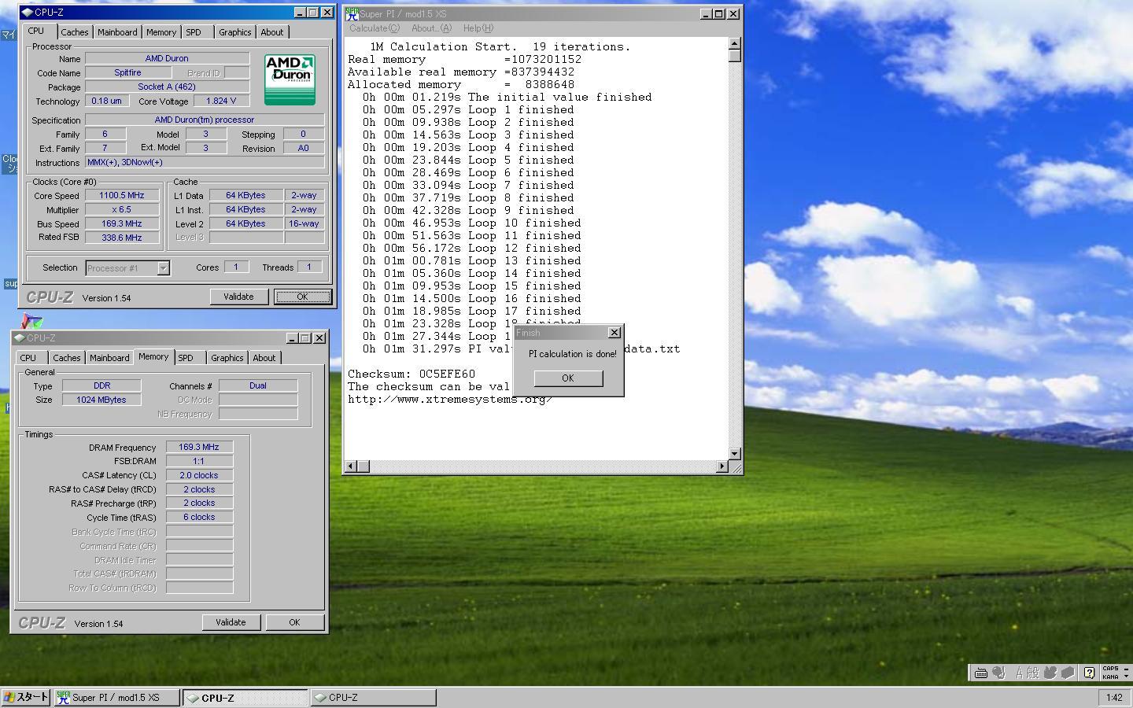Click Super PI vertical scrollbar up arrow
Viewport: 1133px width, 708px height.
pyautogui.click(x=735, y=44)
